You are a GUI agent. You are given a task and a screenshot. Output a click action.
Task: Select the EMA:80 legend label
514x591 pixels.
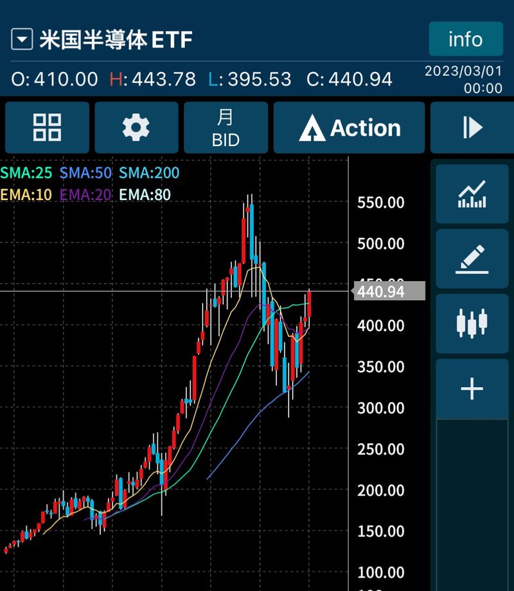click(x=145, y=194)
